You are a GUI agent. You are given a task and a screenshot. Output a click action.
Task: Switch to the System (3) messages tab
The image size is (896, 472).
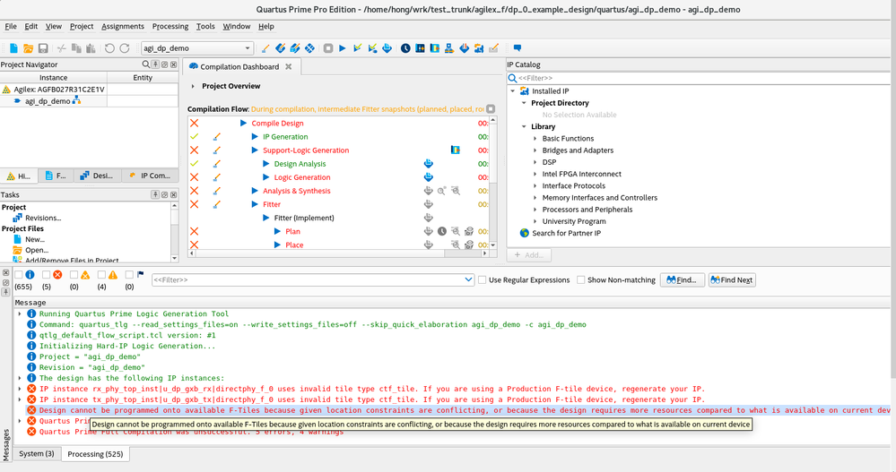click(x=37, y=454)
